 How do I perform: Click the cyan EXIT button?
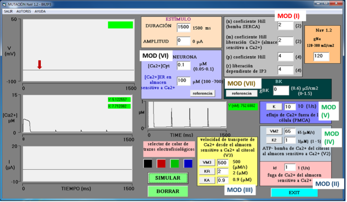pyautogui.click(x=294, y=192)
